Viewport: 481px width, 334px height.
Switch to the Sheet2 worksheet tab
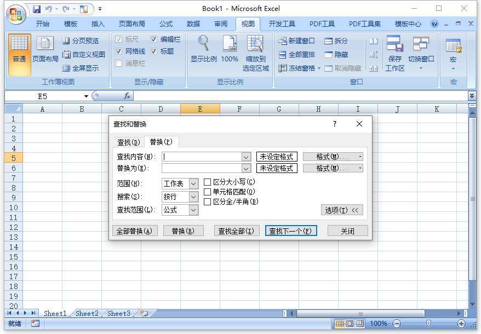tap(87, 313)
